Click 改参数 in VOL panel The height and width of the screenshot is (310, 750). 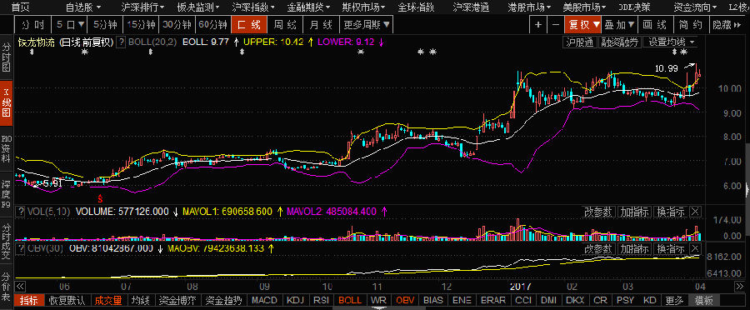pyautogui.click(x=598, y=211)
